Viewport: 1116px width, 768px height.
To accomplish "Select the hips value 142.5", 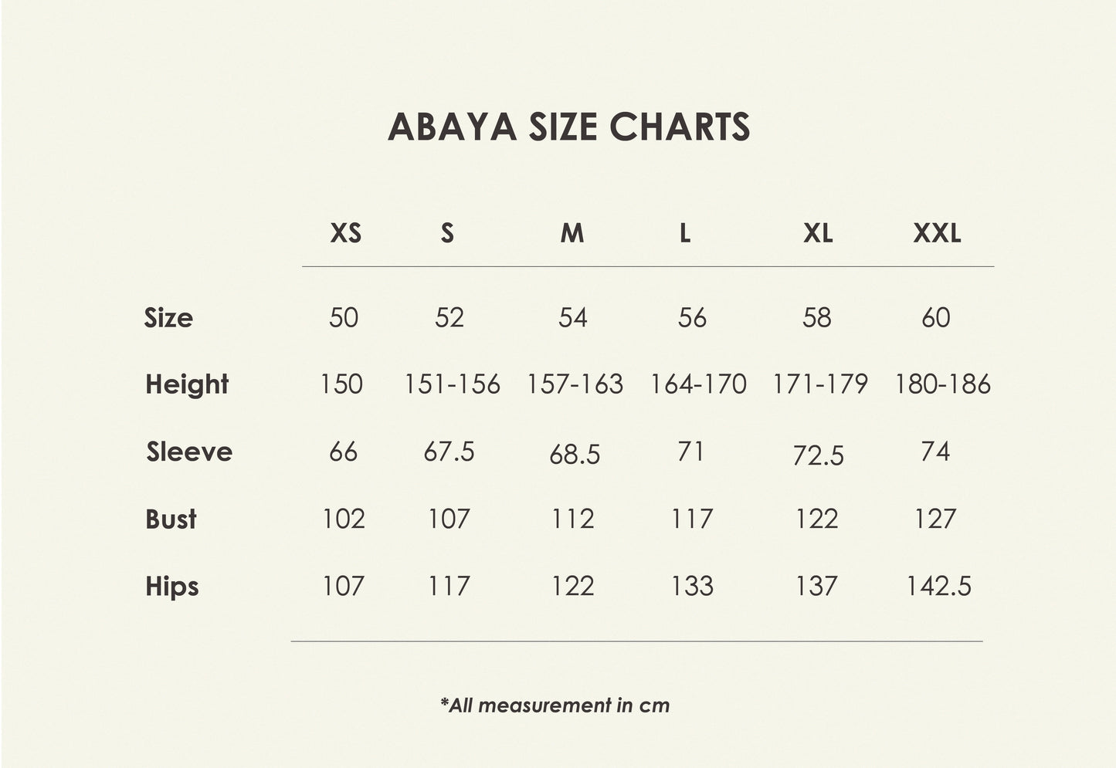I will pyautogui.click(x=938, y=587).
